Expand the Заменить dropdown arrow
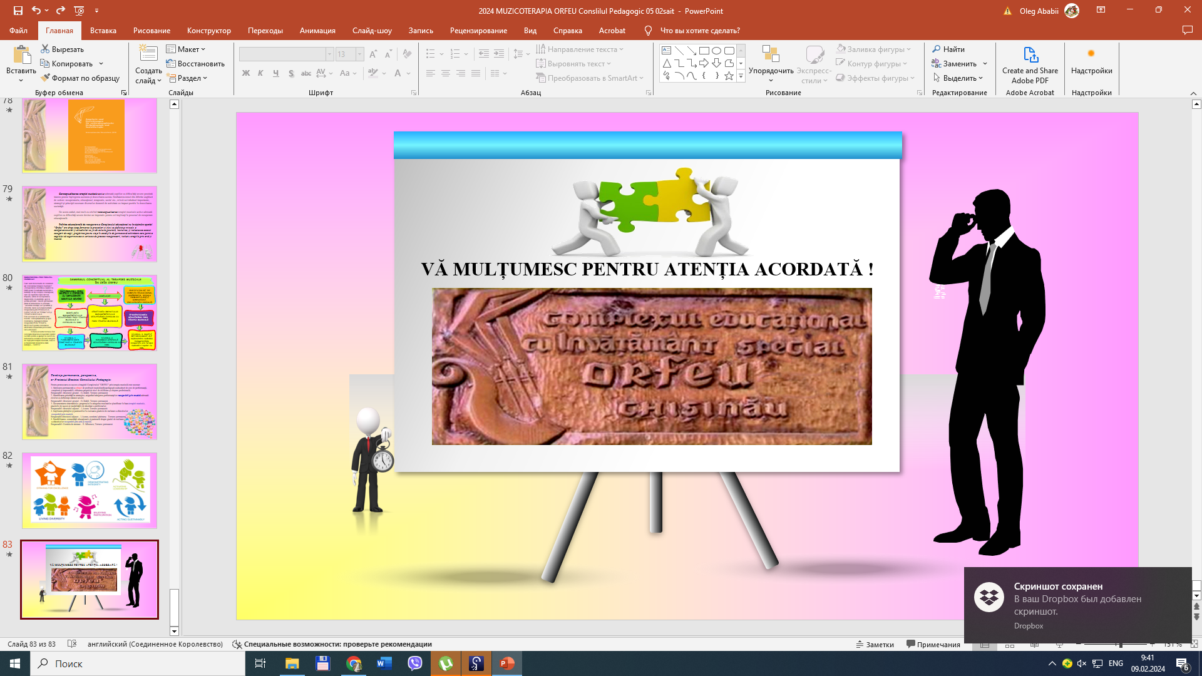The image size is (1202, 676). pyautogui.click(x=985, y=63)
